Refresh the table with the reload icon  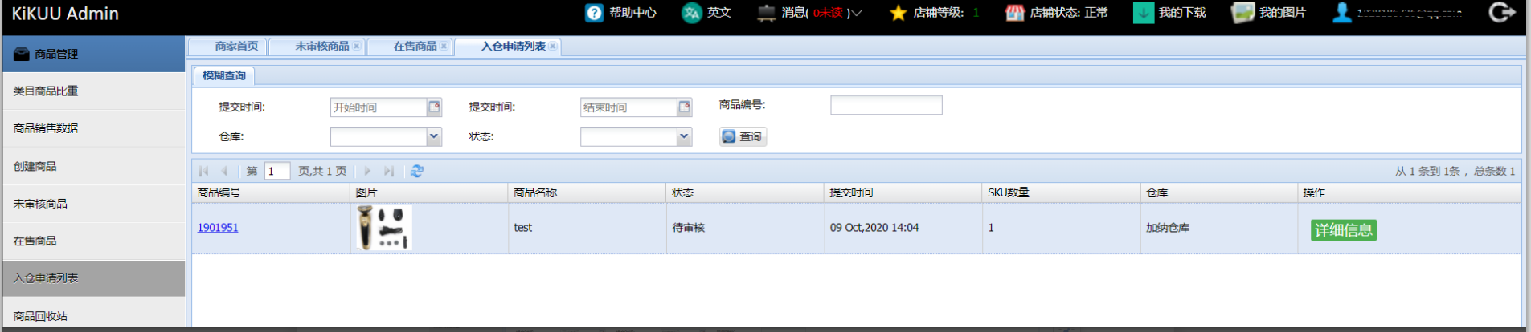tap(416, 171)
